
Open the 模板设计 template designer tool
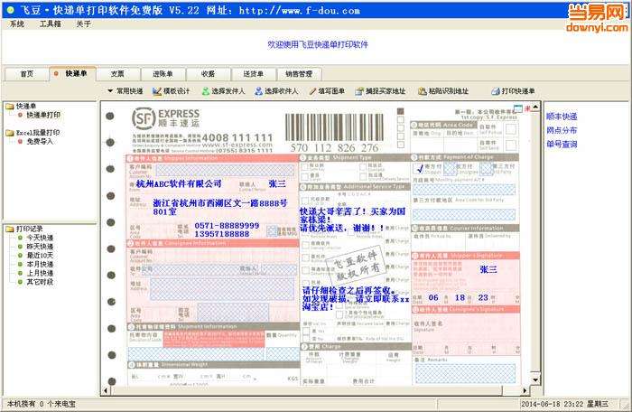(172, 91)
